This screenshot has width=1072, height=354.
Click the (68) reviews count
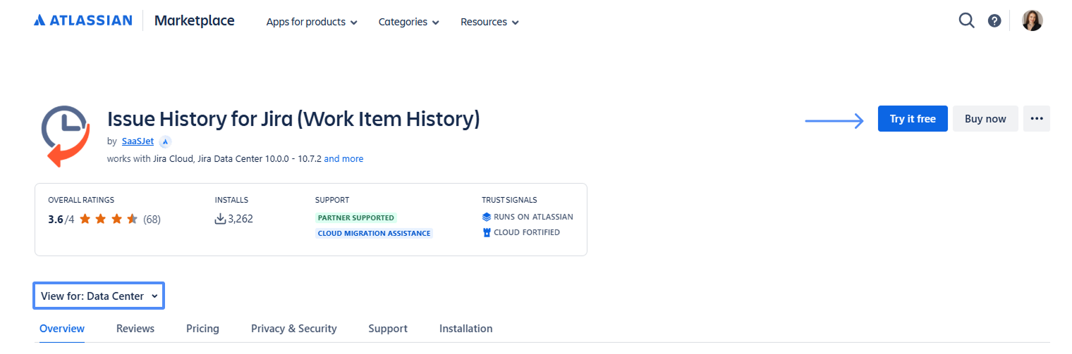[x=152, y=219]
